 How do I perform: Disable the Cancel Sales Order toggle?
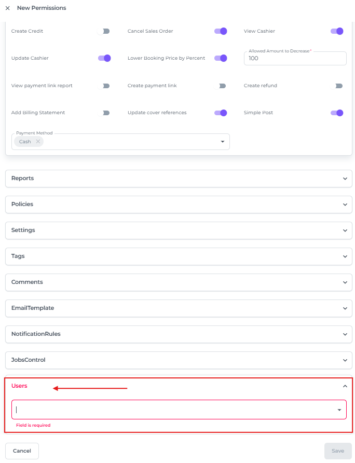tap(221, 31)
